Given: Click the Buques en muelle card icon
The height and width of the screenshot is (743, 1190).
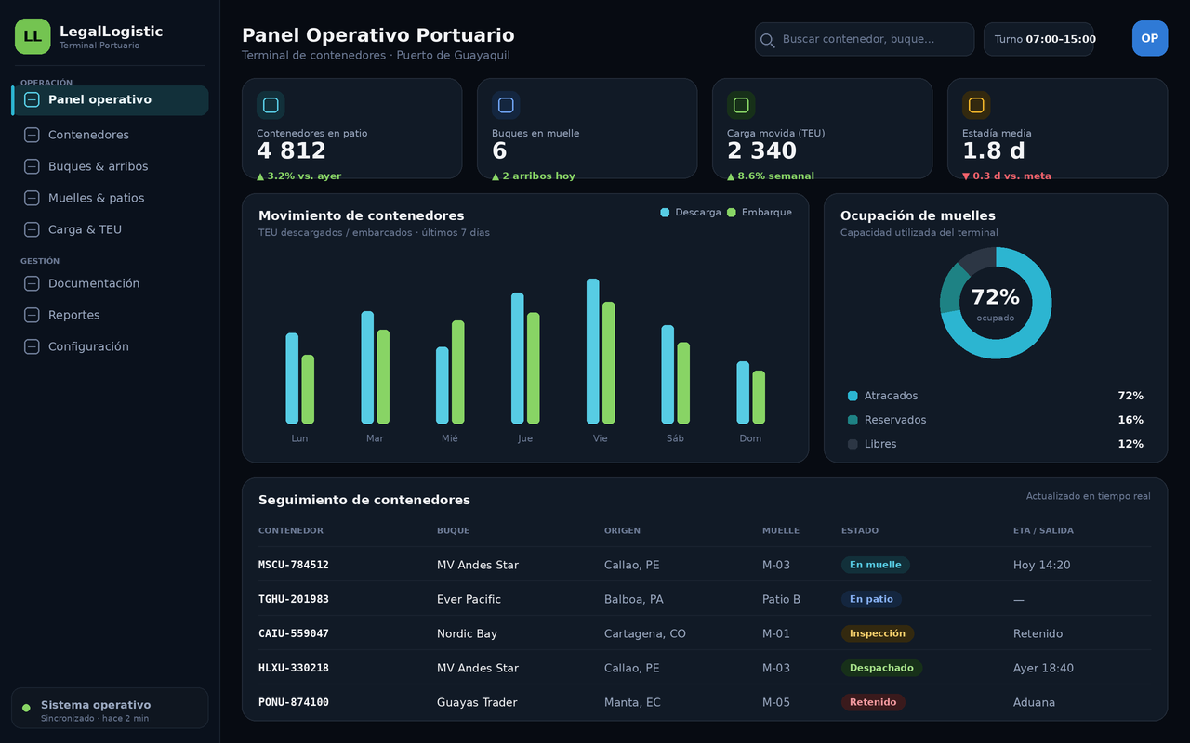Looking at the screenshot, I should [x=506, y=105].
